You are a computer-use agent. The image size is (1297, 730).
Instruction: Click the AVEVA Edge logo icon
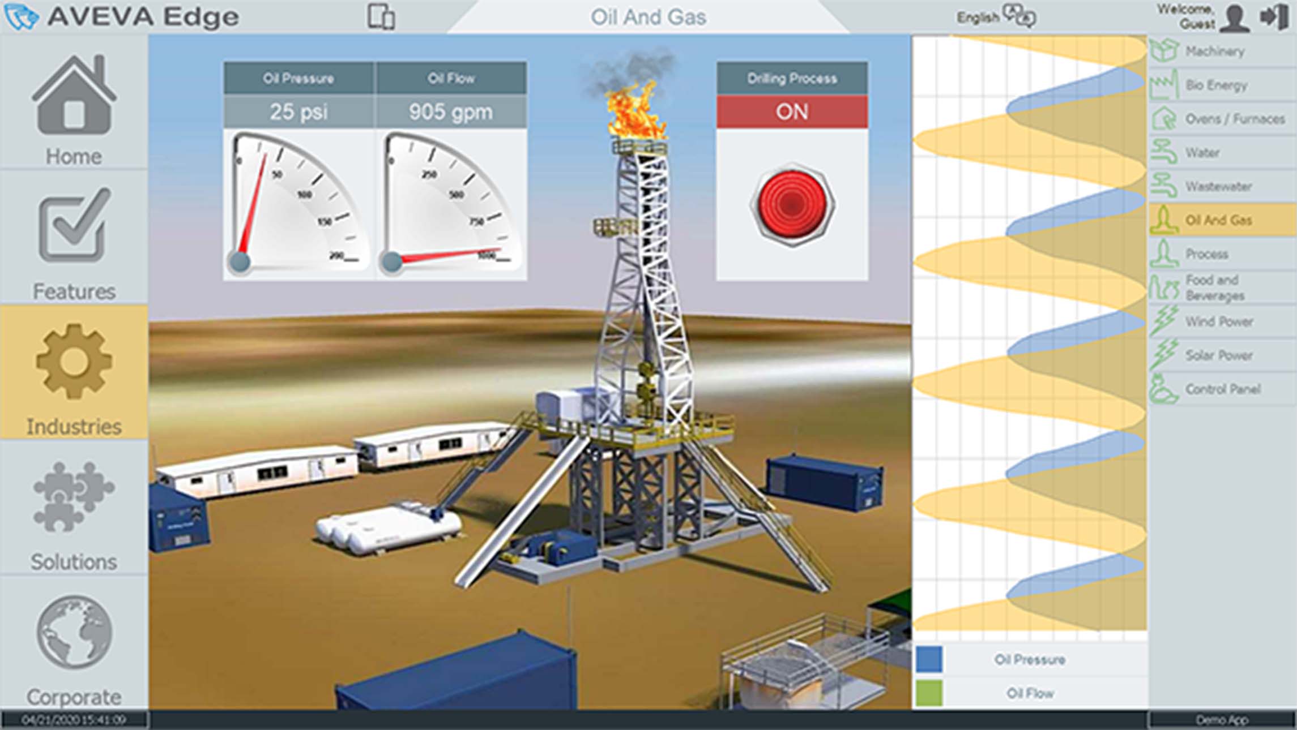[22, 17]
